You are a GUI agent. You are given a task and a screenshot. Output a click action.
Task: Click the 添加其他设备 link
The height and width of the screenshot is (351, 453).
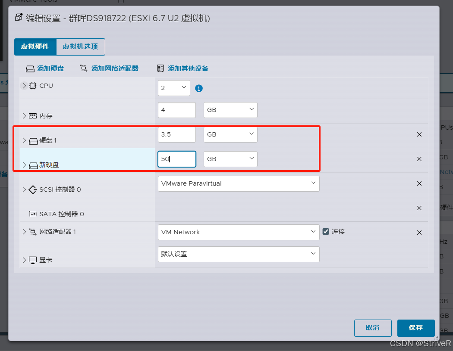point(188,68)
